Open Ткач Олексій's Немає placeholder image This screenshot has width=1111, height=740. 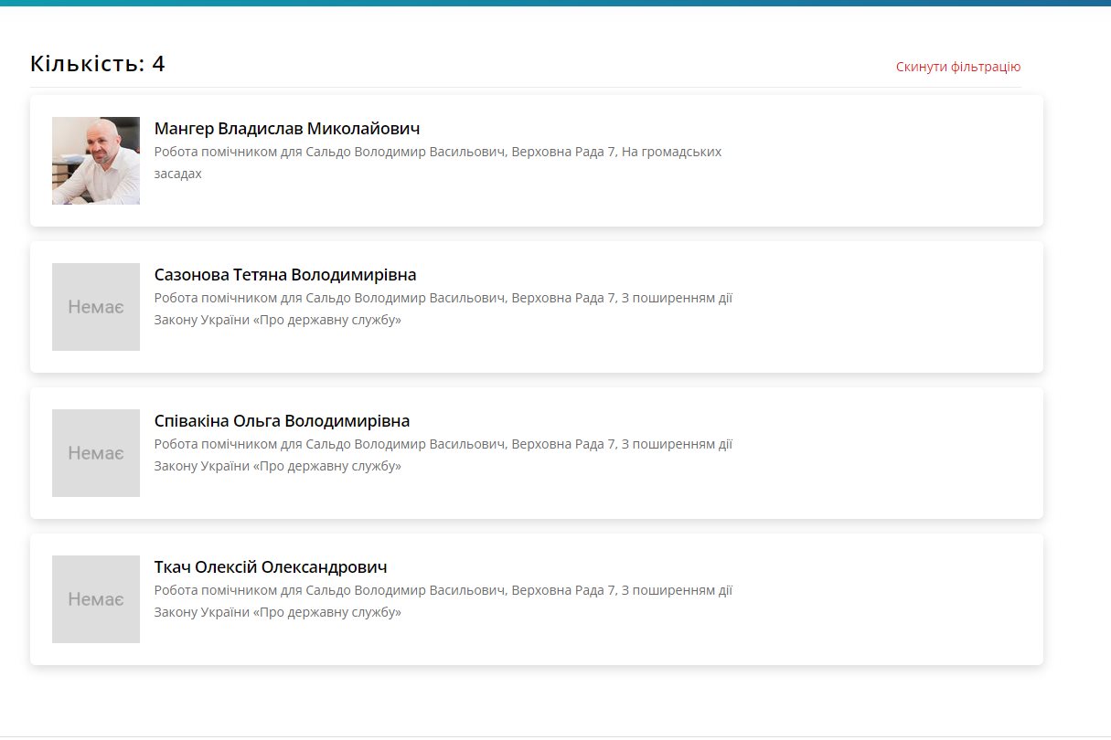pyautogui.click(x=96, y=599)
